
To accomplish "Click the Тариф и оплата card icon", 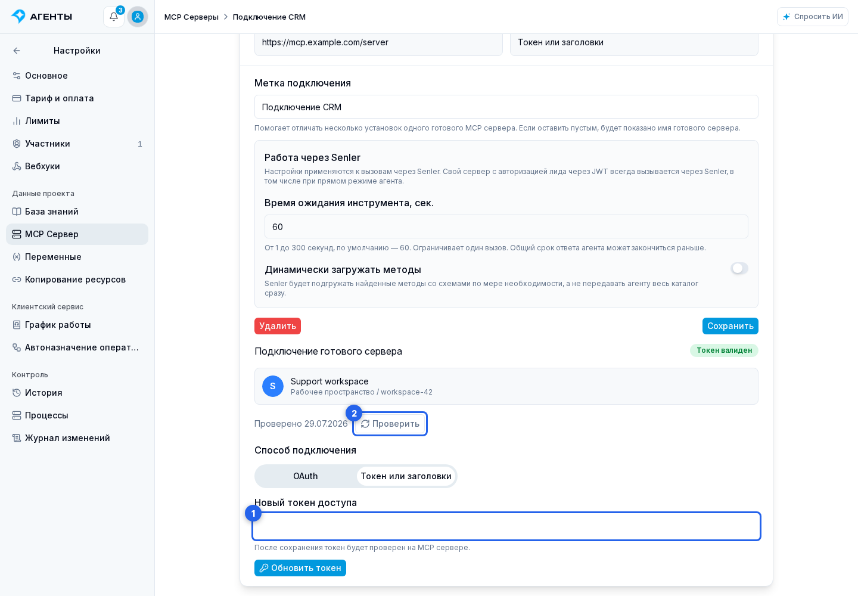I will coord(17,98).
